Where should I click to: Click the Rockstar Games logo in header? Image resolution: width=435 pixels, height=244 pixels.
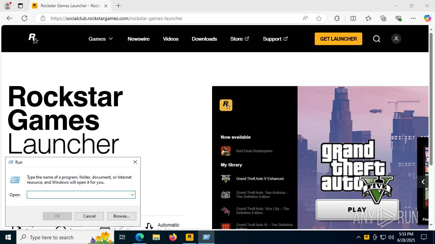[33, 39]
